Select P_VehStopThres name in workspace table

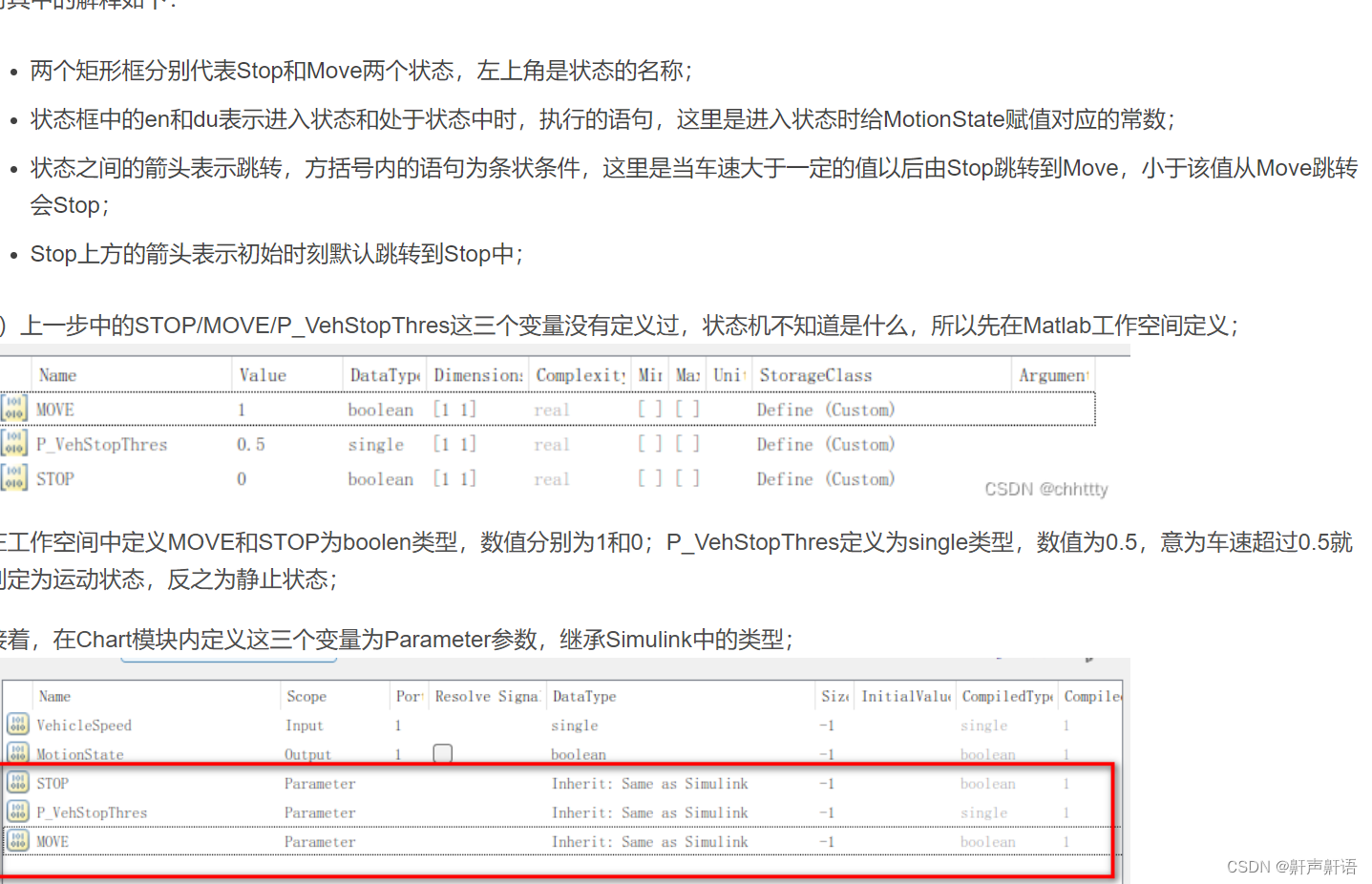(101, 444)
